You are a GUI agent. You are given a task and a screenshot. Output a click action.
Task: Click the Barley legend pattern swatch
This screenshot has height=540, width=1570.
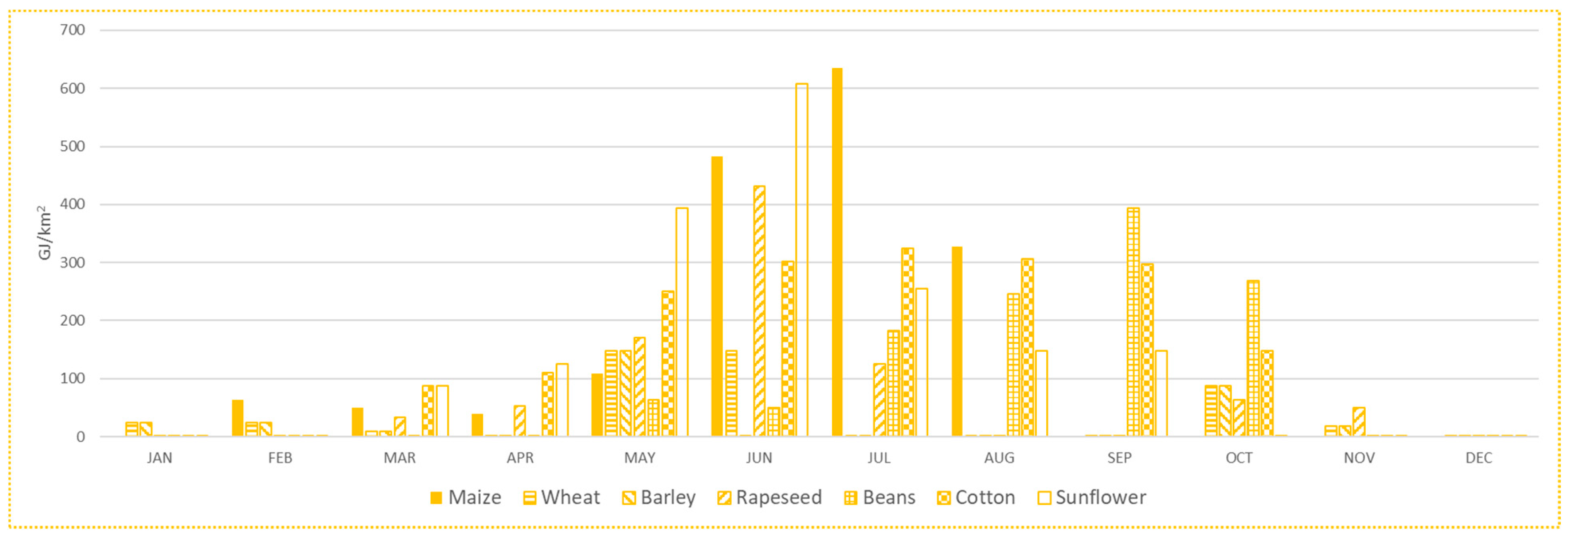click(628, 498)
